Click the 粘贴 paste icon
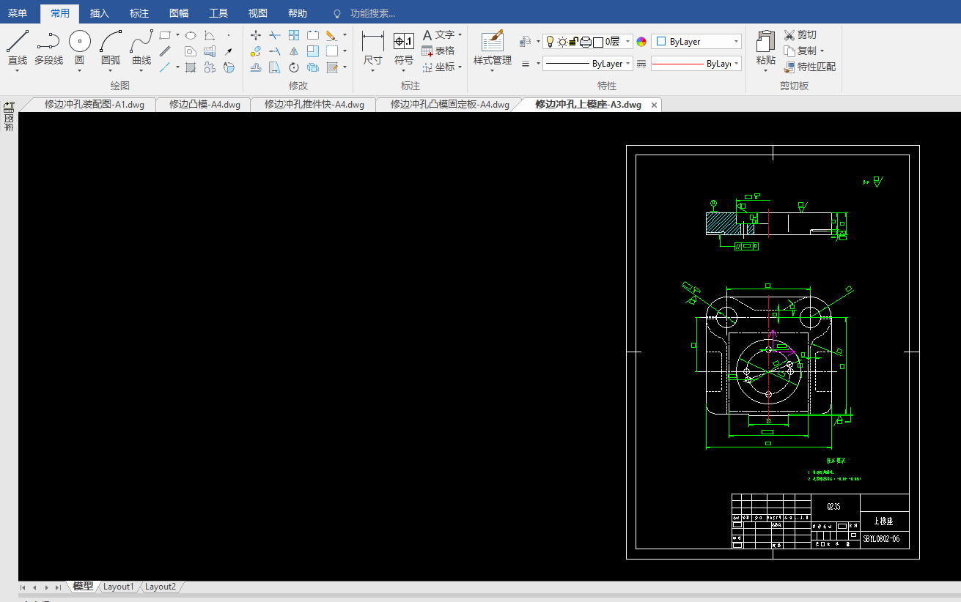Image resolution: width=961 pixels, height=602 pixels. (x=766, y=42)
